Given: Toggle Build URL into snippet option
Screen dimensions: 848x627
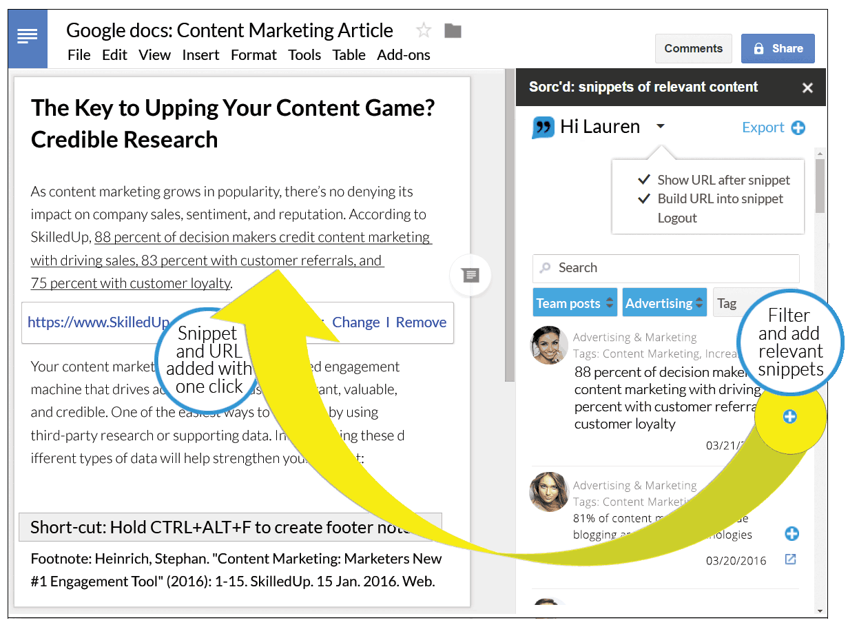Looking at the screenshot, I should 712,199.
